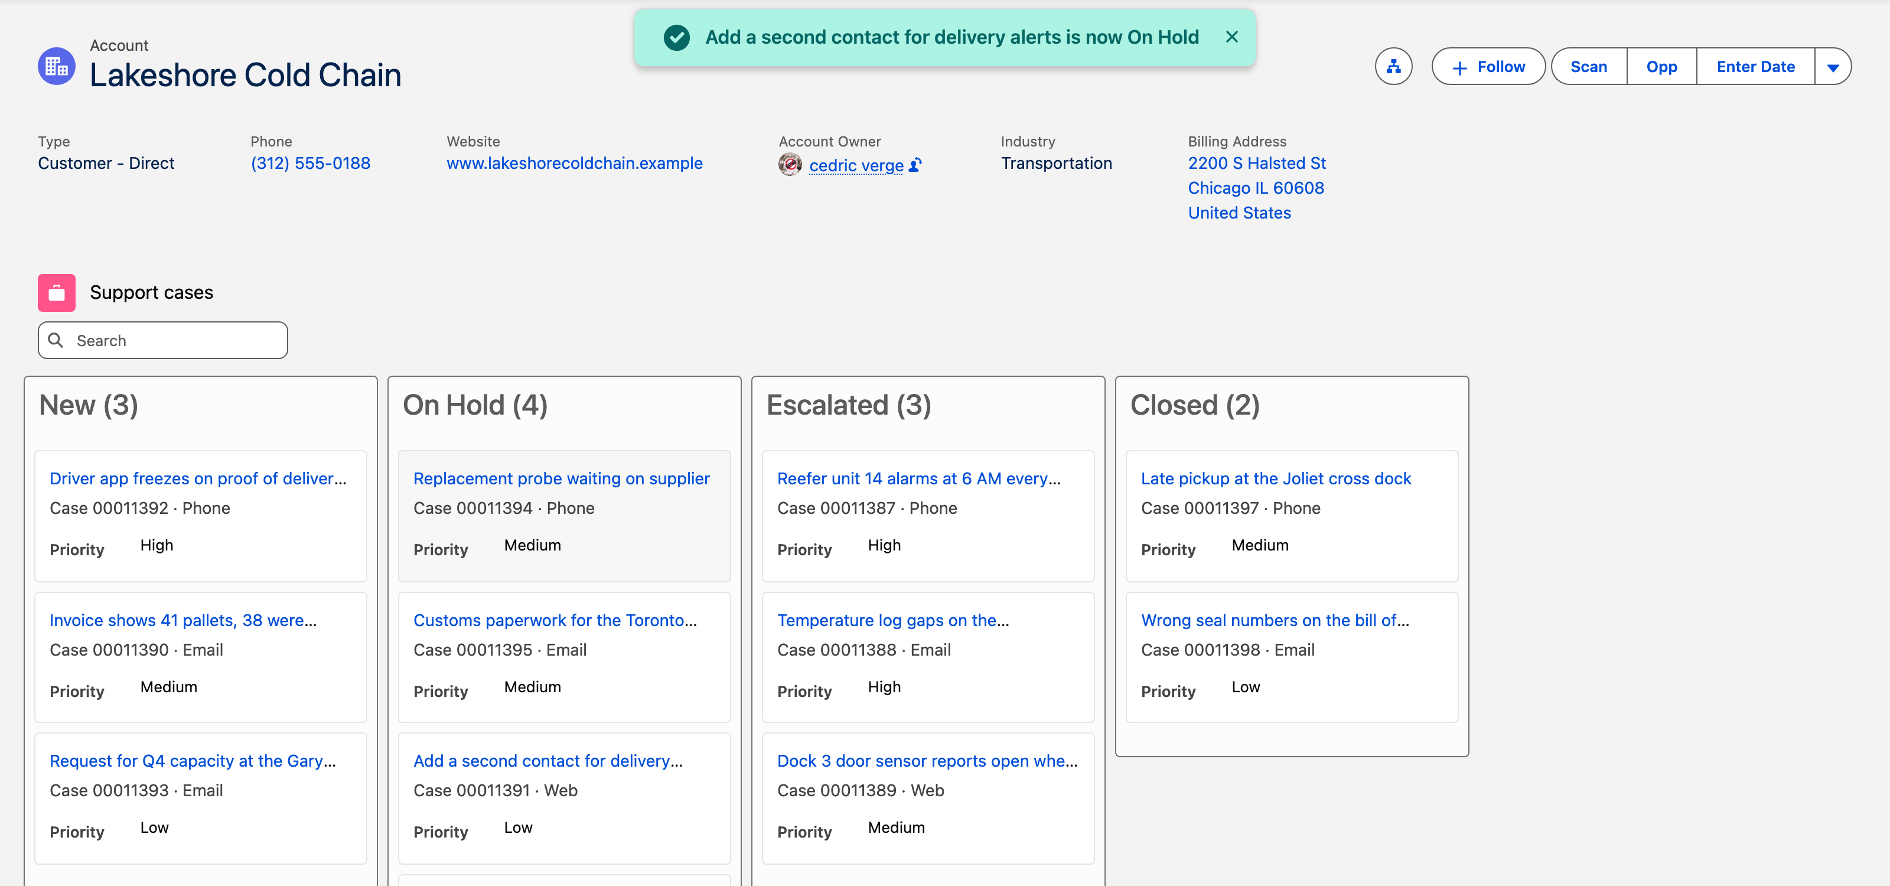
Task: Click the cedric verge avatar image
Action: (x=790, y=164)
